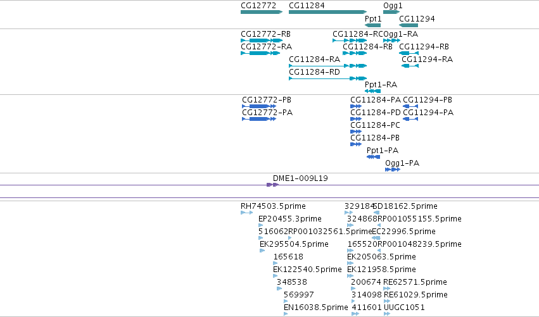Click the 'CG11284-RD' transcript label
The height and width of the screenshot is (317, 539).
[314, 72]
